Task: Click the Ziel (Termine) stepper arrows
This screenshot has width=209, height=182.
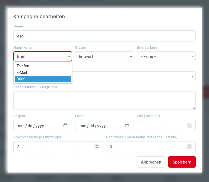Action: [189, 125]
